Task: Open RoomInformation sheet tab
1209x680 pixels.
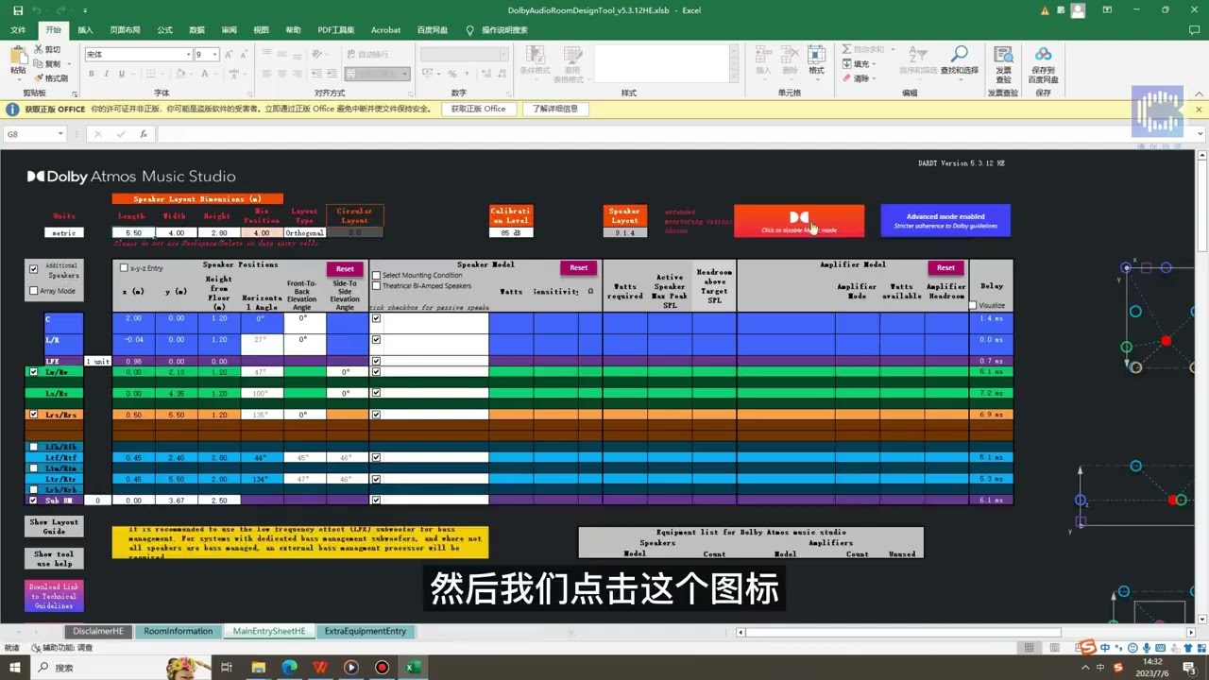Action: pos(179,631)
